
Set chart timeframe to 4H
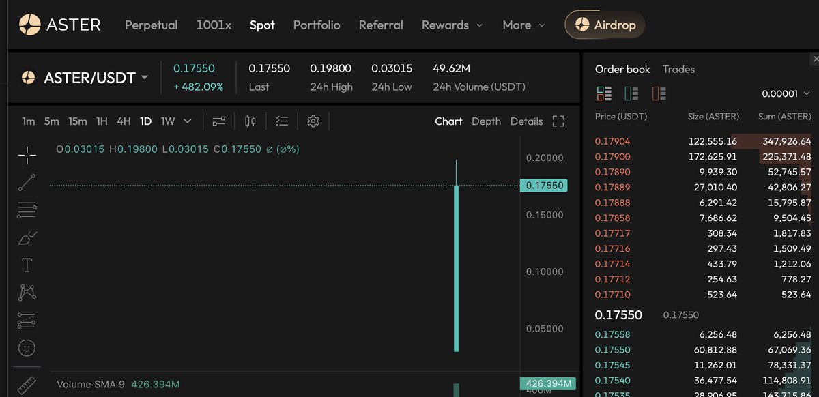click(124, 121)
